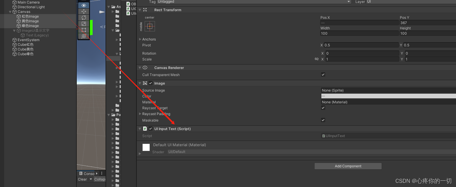Collapse the Rect Transform component foldout
Viewport: 456px width, 187px height.
[140, 10]
